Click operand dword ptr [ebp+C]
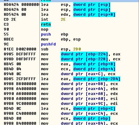The width and height of the screenshot is (139, 125). point(94,109)
